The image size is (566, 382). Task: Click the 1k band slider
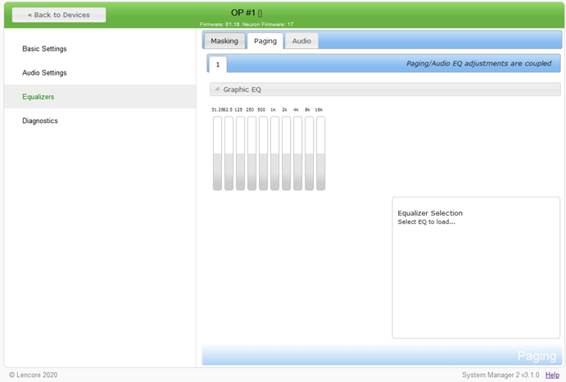click(275, 153)
